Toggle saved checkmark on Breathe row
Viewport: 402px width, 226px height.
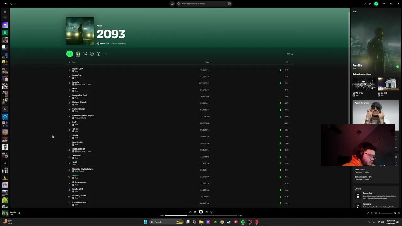click(x=280, y=83)
